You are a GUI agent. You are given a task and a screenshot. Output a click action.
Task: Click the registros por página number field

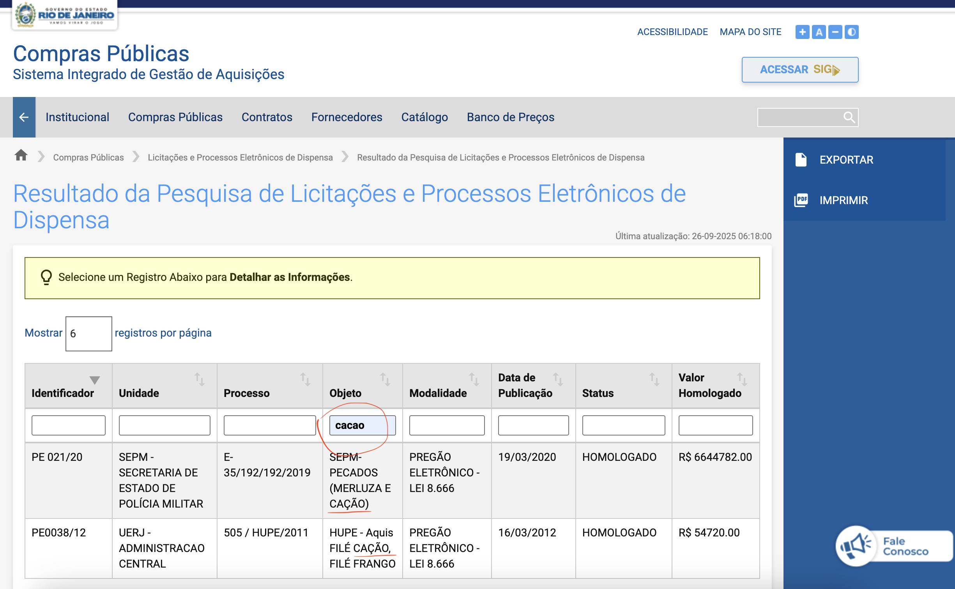click(x=88, y=333)
